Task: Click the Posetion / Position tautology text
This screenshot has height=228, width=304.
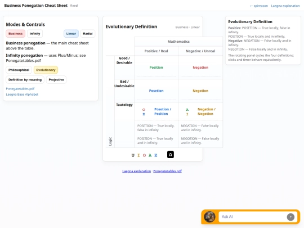Action: [x=163, y=111]
